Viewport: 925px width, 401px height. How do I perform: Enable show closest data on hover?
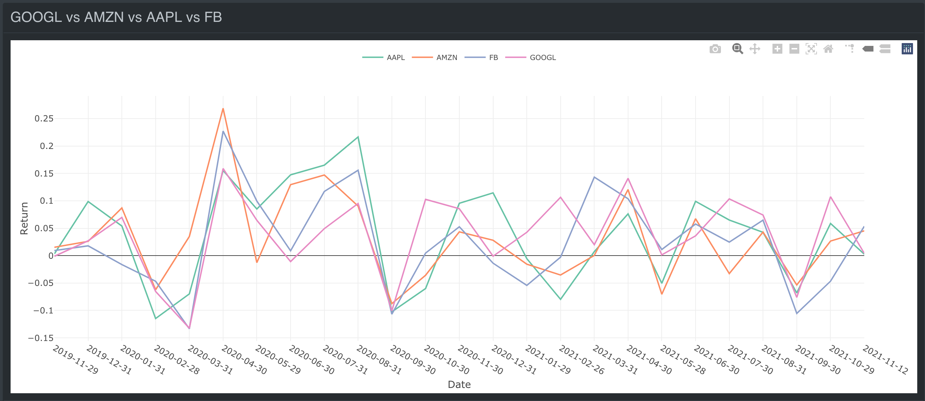point(868,49)
